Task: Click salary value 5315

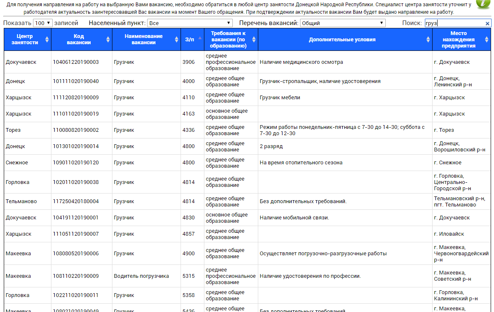Action: (x=188, y=276)
